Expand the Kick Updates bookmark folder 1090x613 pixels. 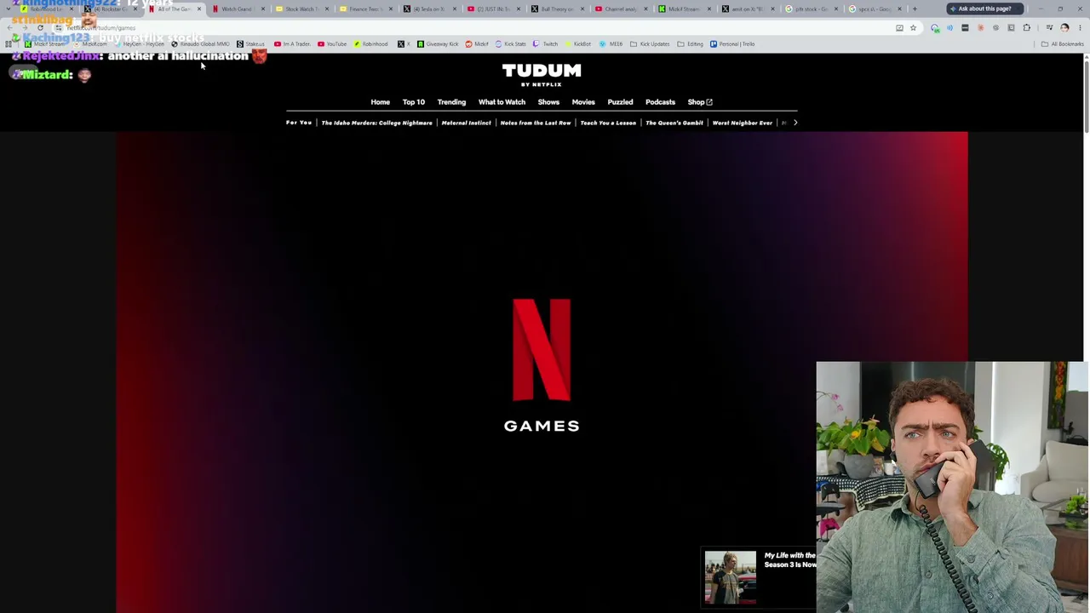pyautogui.click(x=650, y=44)
